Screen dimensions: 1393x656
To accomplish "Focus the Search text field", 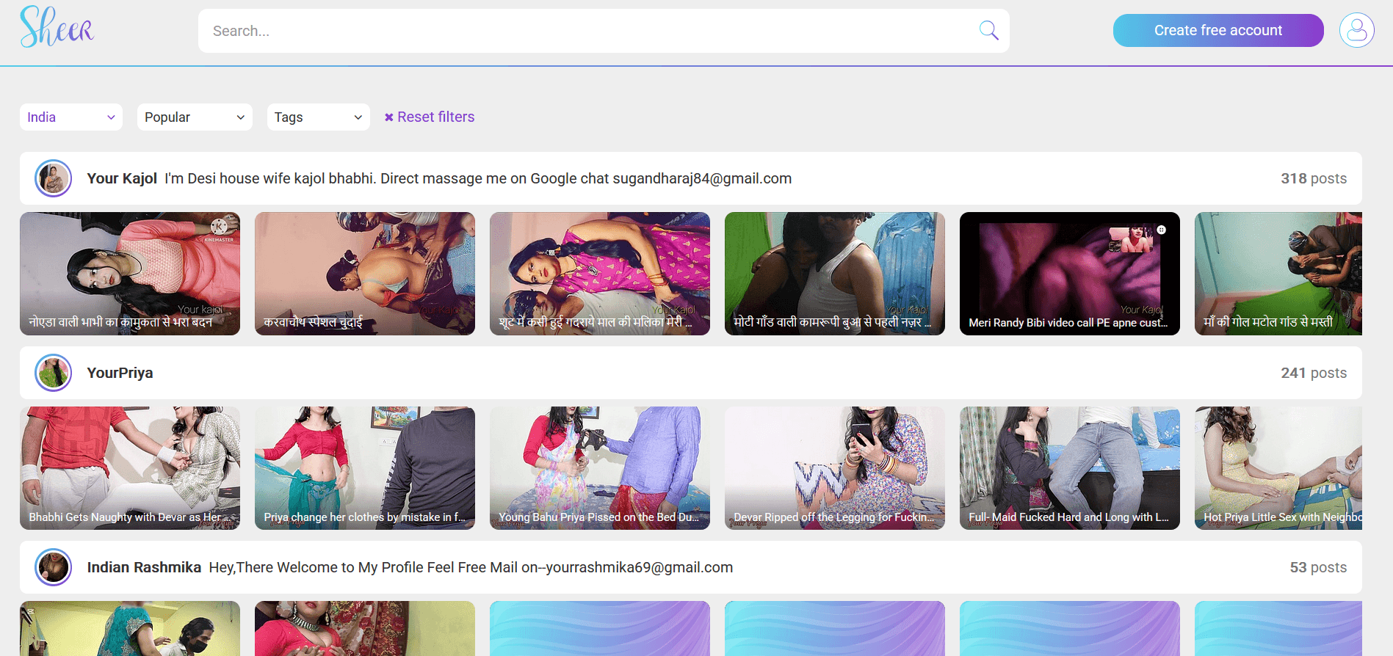I will 604,31.
